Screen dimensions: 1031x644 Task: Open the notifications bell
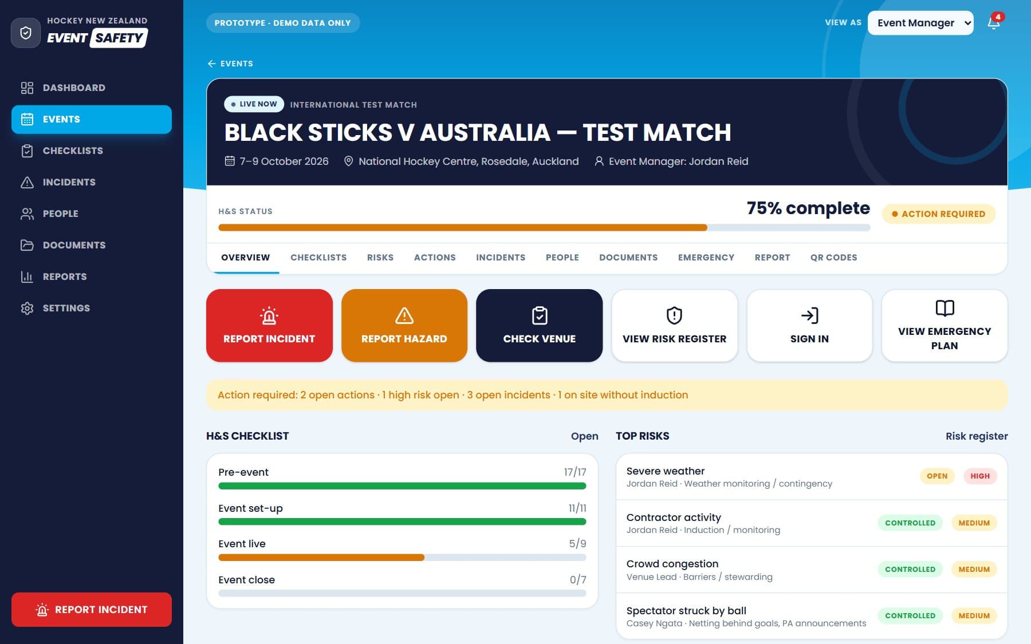click(x=994, y=23)
